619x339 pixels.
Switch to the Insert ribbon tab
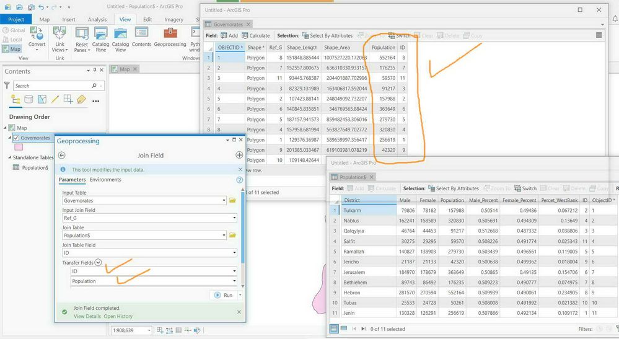tap(69, 19)
